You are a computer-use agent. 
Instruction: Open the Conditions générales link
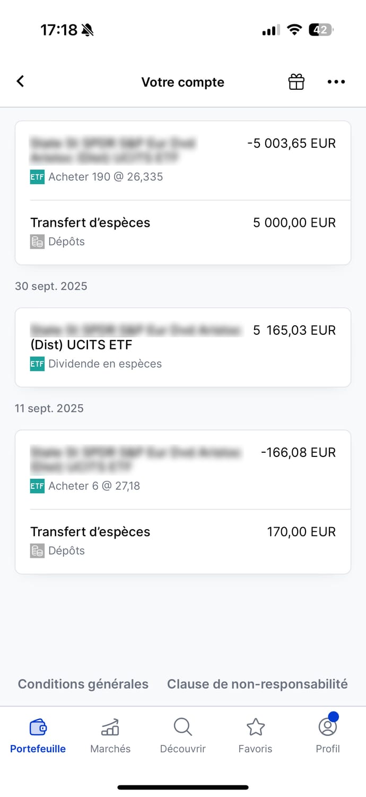point(83,684)
